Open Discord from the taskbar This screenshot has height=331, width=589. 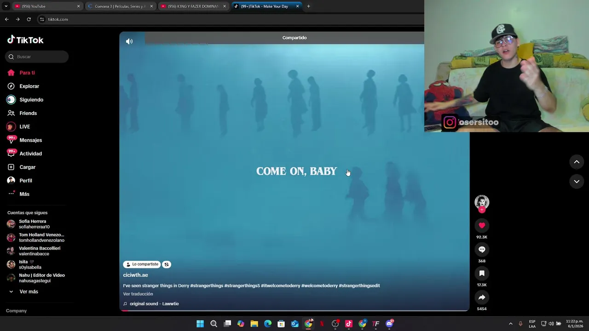pyautogui.click(x=389, y=324)
